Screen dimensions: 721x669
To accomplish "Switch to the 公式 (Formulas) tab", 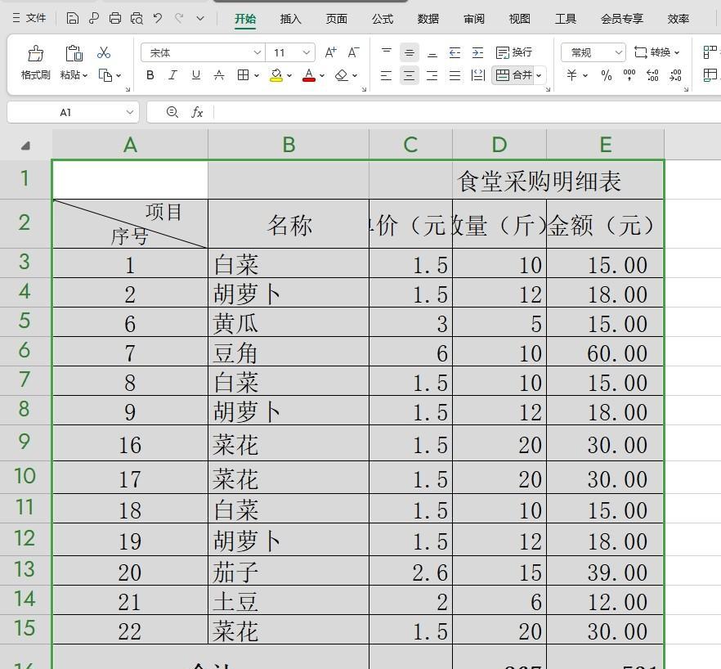I will tap(382, 19).
